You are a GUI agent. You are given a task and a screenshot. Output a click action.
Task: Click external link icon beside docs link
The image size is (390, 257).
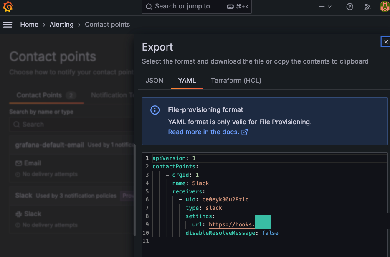click(245, 132)
